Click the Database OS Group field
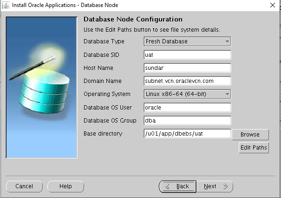 coord(187,121)
